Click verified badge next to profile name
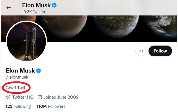Viewport: 178px width, 112px height. point(38,71)
